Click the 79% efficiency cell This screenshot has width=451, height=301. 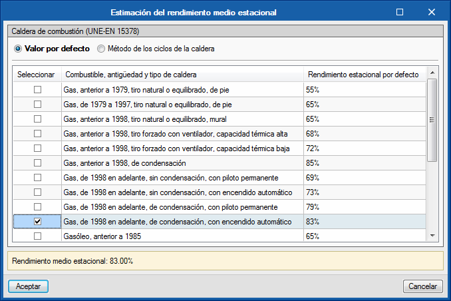coord(365,207)
